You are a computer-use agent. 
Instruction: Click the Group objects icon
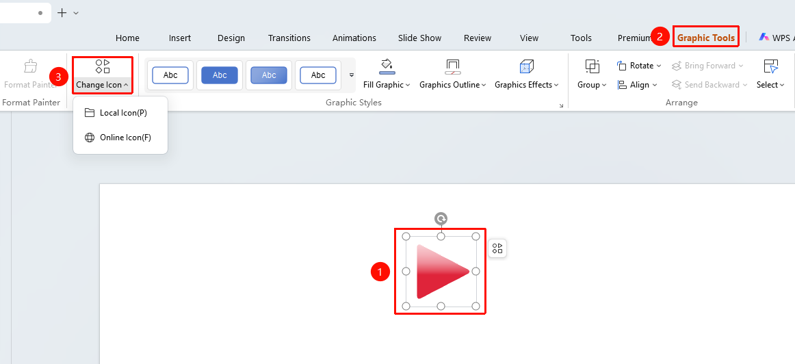click(x=592, y=66)
